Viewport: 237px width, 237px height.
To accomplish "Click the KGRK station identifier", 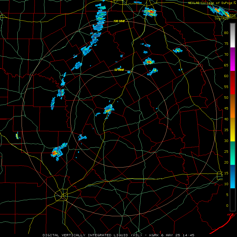I will coord(155,235).
